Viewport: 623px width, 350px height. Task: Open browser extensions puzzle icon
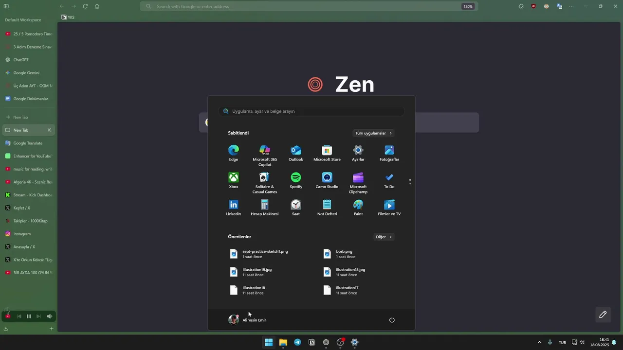[x=521, y=6]
